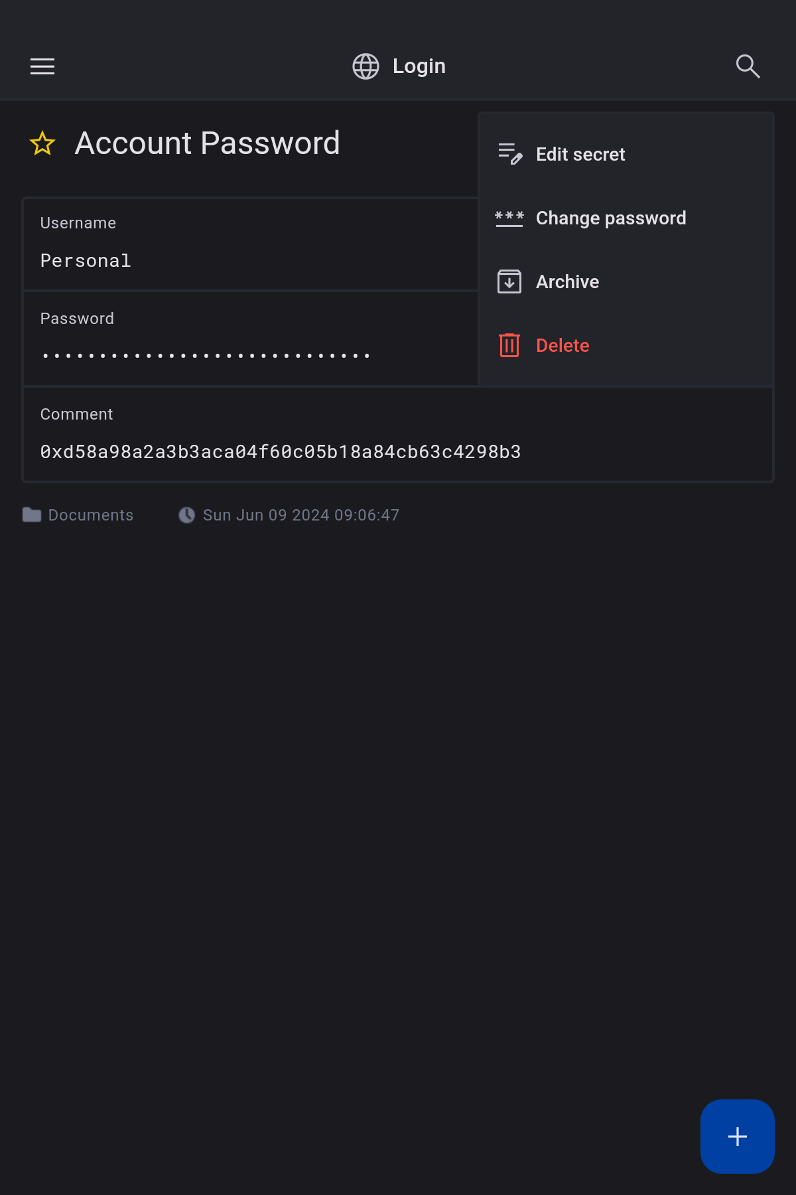
Task: Toggle the favorite star for Account Password
Action: pos(42,143)
